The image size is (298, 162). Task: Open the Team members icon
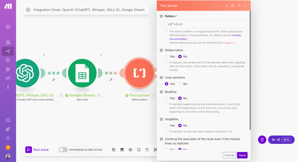point(8,42)
